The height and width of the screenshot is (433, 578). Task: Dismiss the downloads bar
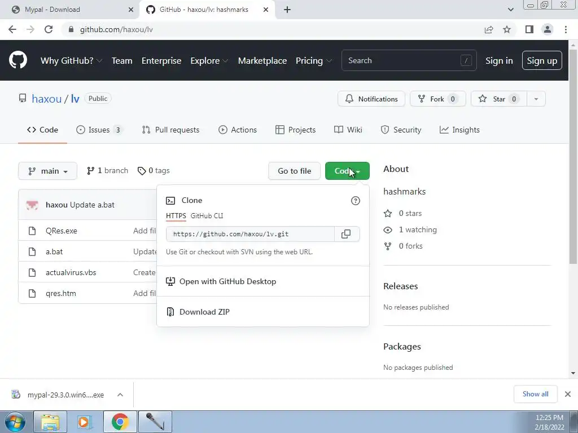tap(568, 394)
